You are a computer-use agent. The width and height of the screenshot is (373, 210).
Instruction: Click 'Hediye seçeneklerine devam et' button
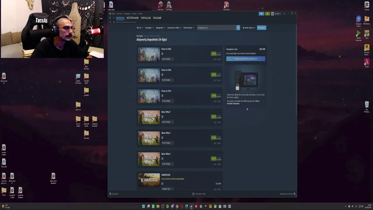point(246,59)
